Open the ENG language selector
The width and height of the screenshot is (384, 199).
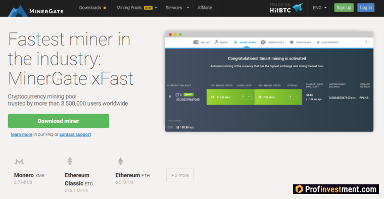tap(319, 8)
